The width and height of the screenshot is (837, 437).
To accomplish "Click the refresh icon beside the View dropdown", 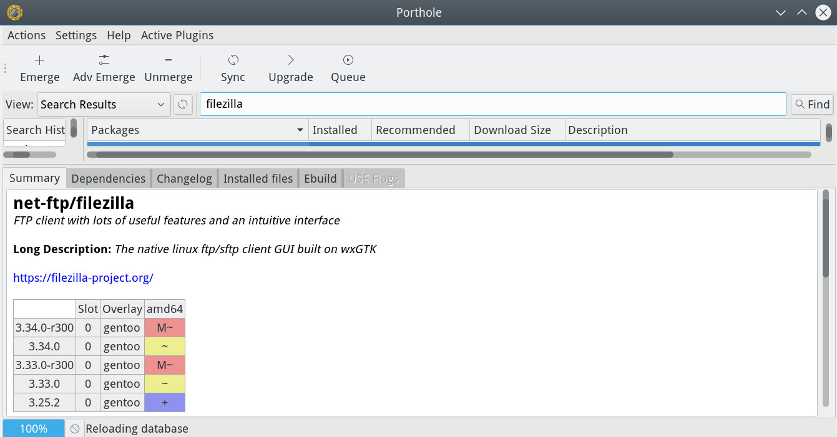I will tap(183, 104).
